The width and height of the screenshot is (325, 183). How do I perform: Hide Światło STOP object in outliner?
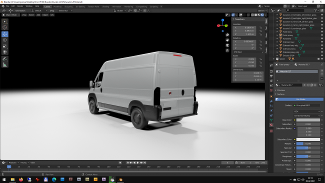tap(322, 55)
